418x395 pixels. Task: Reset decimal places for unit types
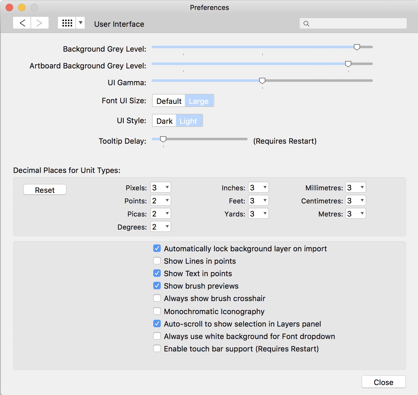coord(45,190)
